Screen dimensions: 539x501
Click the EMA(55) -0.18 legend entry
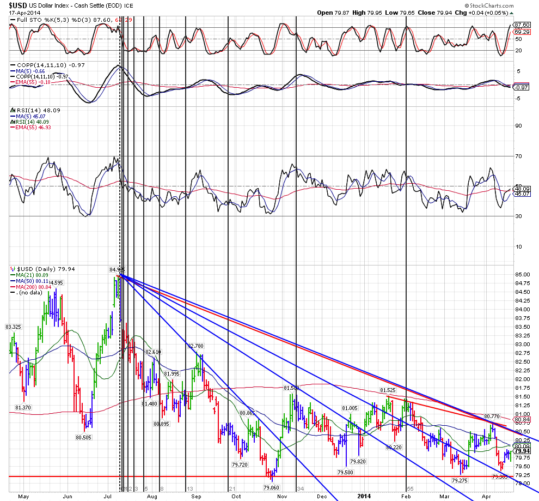click(33, 82)
